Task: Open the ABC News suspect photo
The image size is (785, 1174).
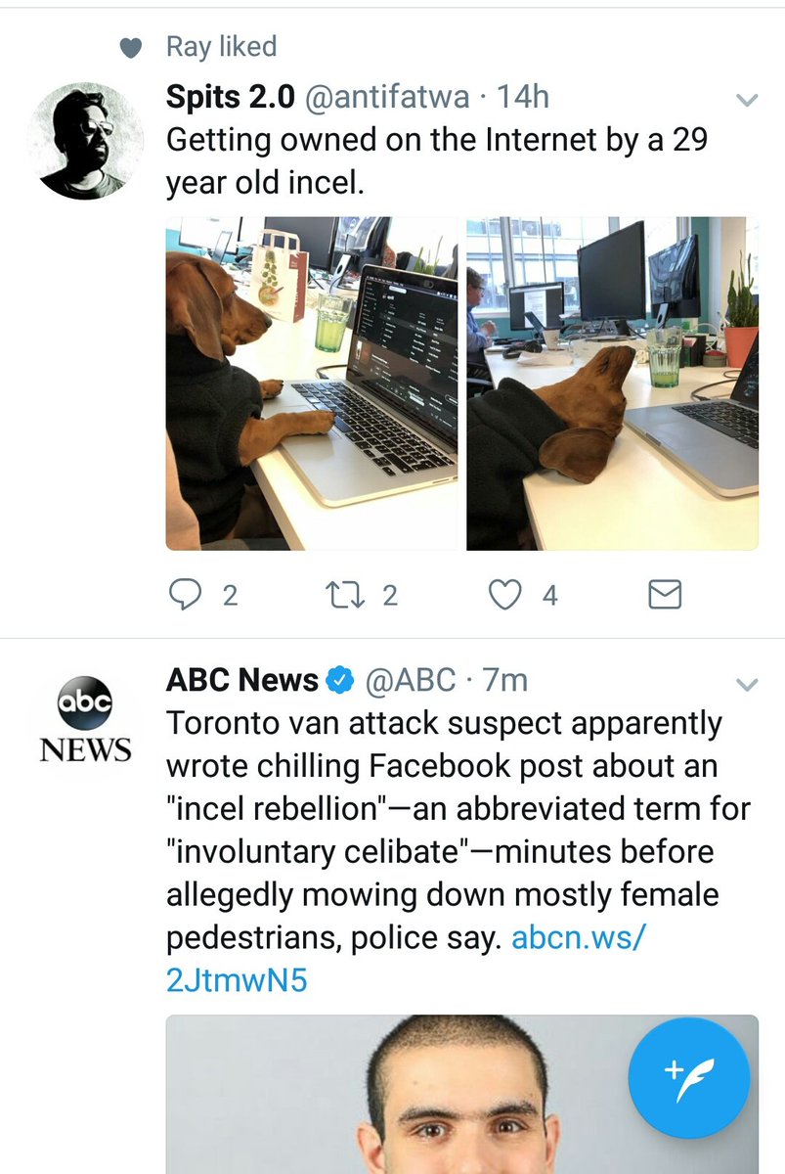Action: [461, 1094]
